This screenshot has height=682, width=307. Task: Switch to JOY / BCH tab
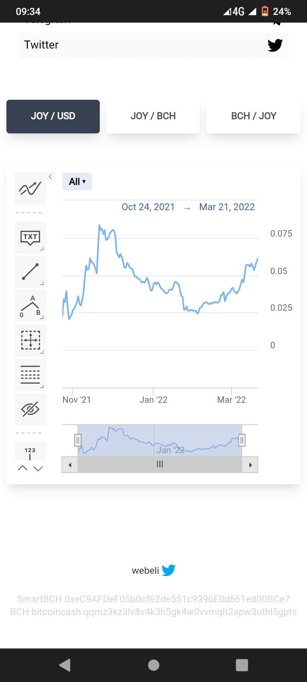[x=153, y=116]
